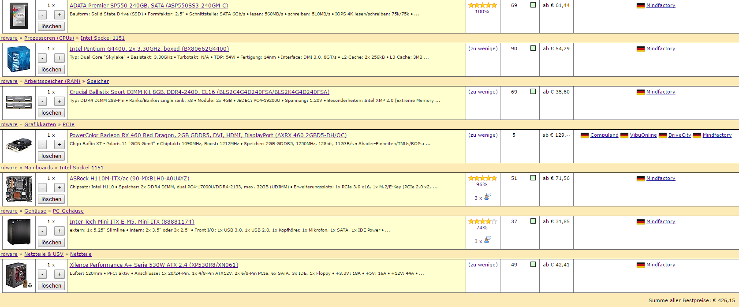This screenshot has height=307, width=739.
Task: Decrease quantity of ADATA SSD with minus
Action: 43,15
